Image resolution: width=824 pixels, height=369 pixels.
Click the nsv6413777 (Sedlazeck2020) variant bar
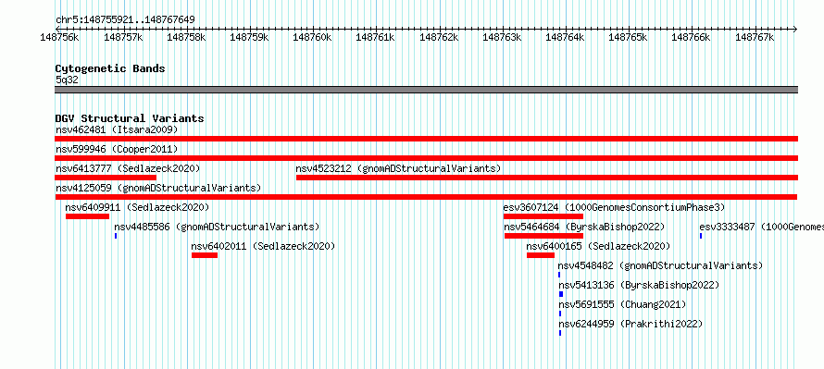[x=106, y=178]
